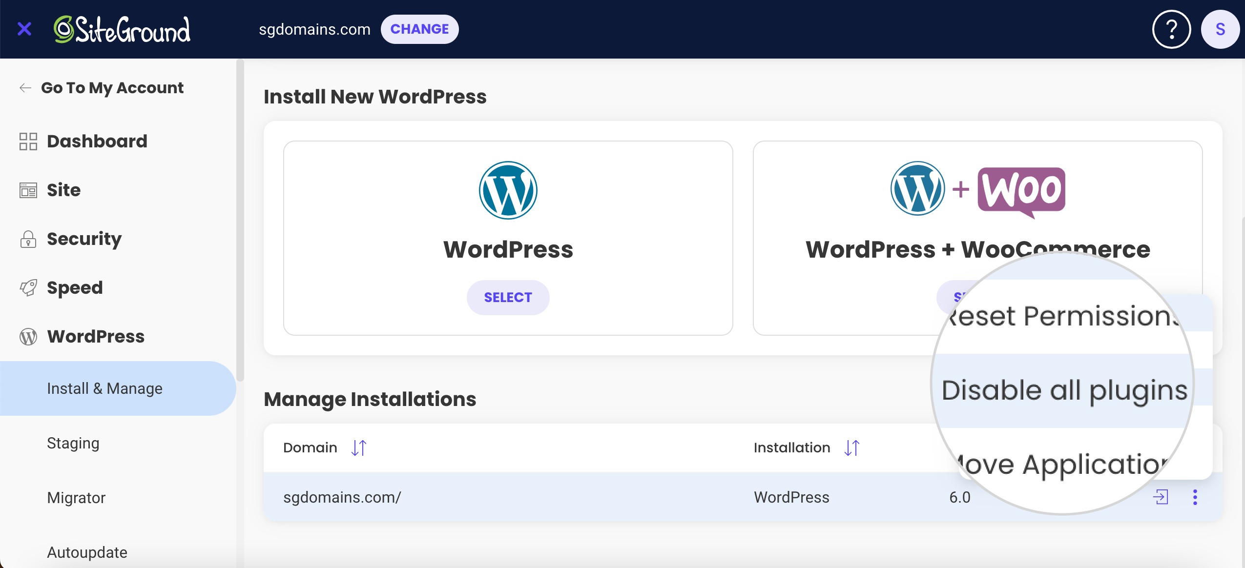Sort installations by Domain

click(x=359, y=447)
